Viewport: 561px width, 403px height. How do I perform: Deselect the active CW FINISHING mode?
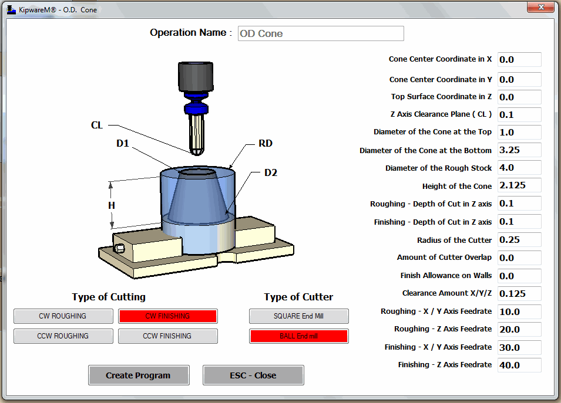pyautogui.click(x=167, y=316)
